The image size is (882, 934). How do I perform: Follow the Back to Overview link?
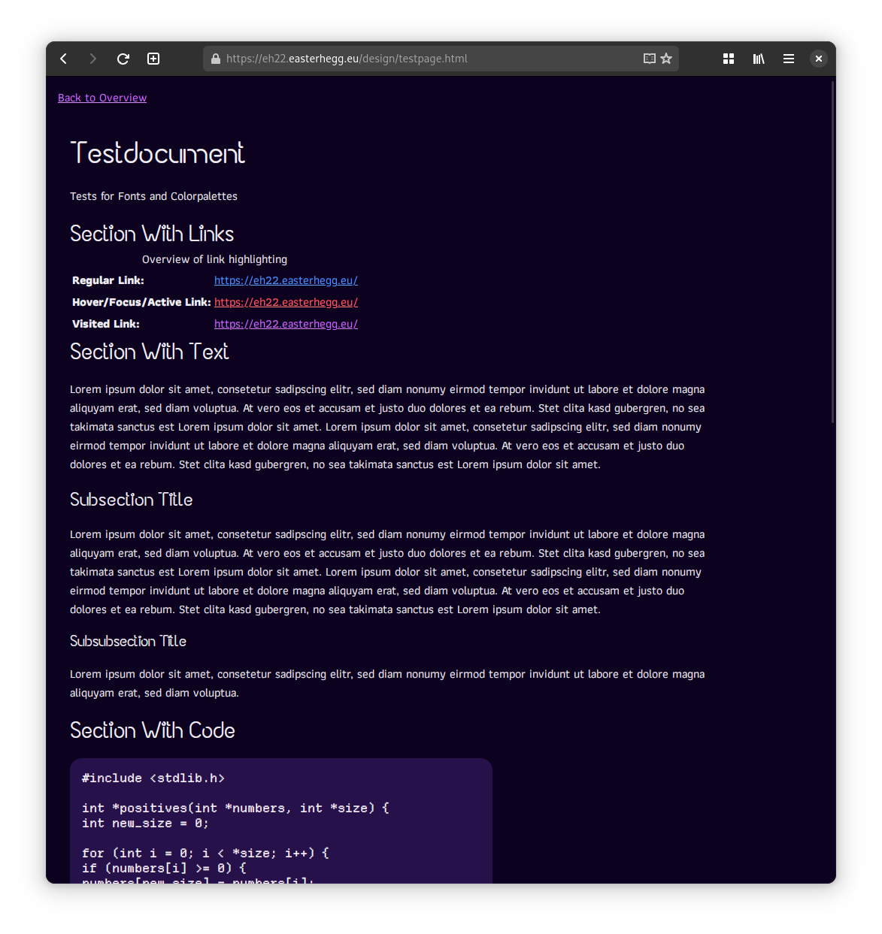click(x=102, y=98)
